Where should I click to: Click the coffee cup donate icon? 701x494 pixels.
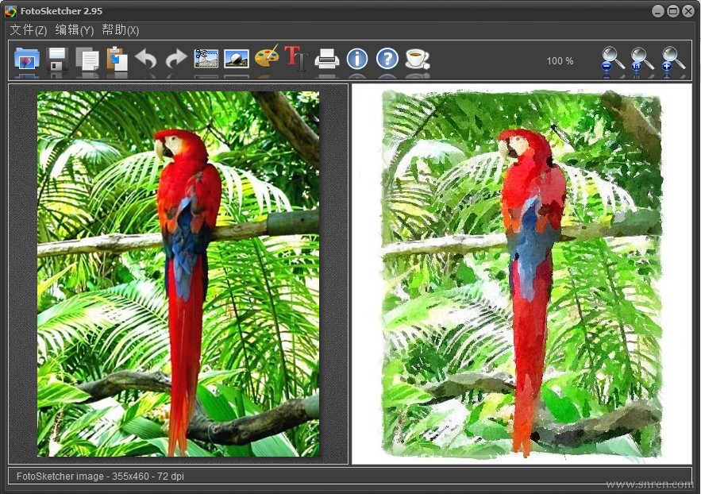[x=418, y=59]
